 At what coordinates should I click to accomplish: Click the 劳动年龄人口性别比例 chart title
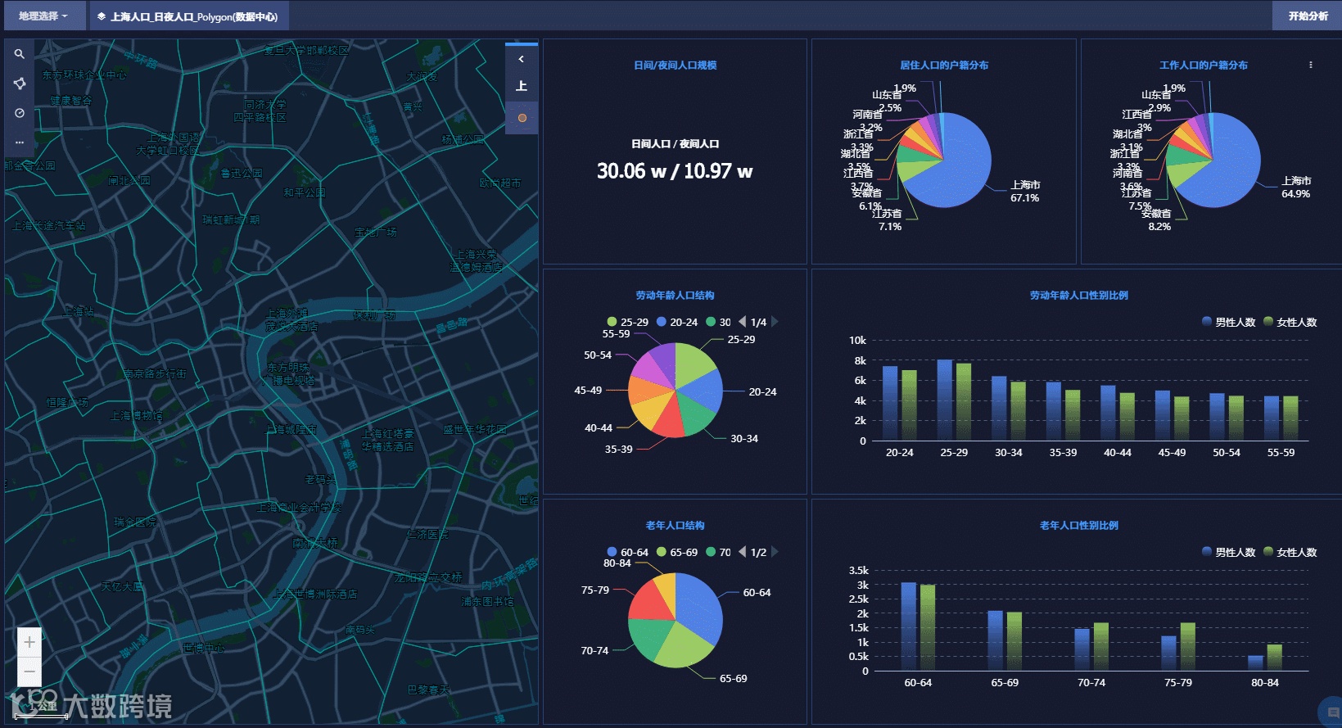tap(1078, 296)
